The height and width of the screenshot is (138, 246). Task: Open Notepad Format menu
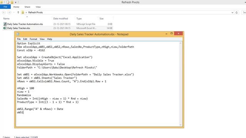(x=33, y=39)
